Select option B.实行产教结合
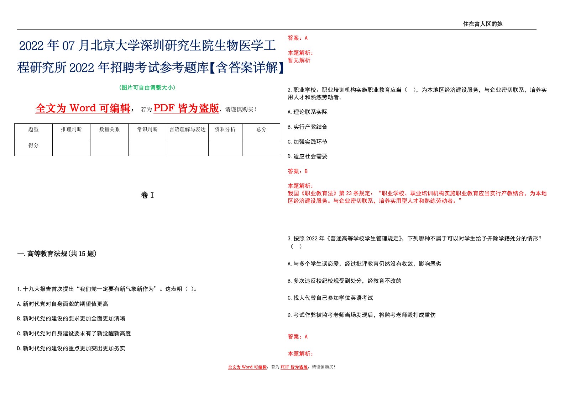 [x=308, y=127]
